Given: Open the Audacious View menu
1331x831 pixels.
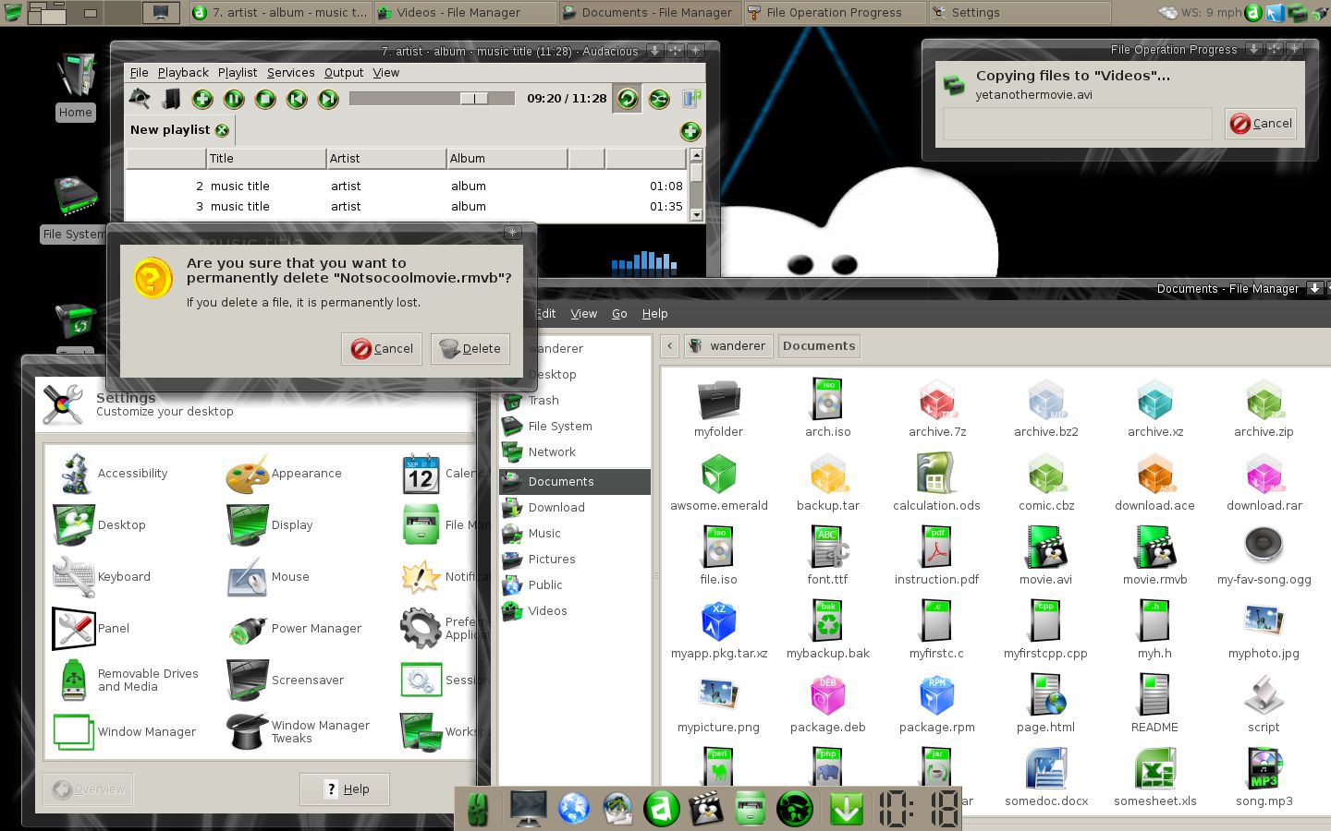Looking at the screenshot, I should tap(386, 73).
